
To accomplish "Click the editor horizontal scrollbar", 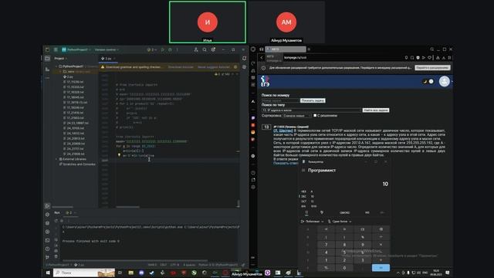I will [x=127, y=207].
